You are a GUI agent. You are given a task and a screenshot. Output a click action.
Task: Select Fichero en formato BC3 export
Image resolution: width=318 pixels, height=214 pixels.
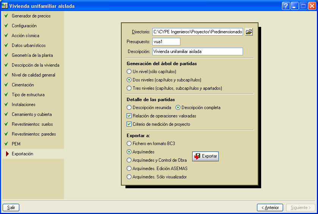[151, 144]
